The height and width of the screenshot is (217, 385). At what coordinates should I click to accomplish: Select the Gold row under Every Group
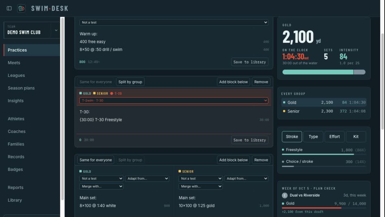[324, 102]
